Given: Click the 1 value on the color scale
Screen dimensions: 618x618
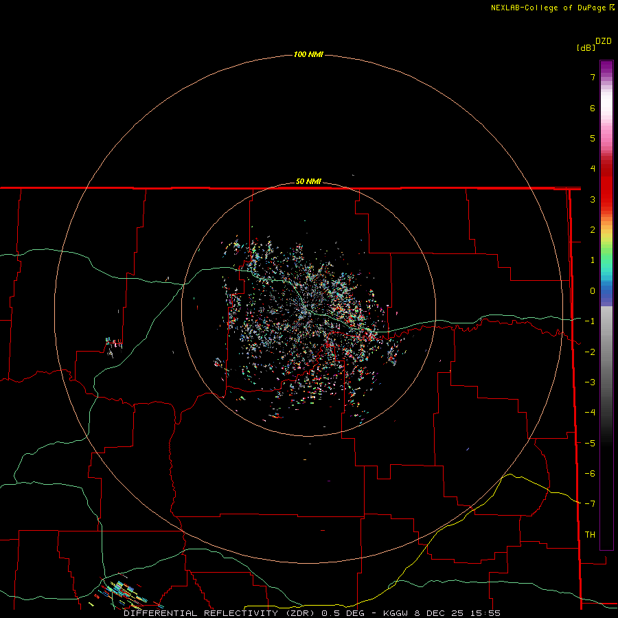Looking at the screenshot, I should (x=593, y=260).
